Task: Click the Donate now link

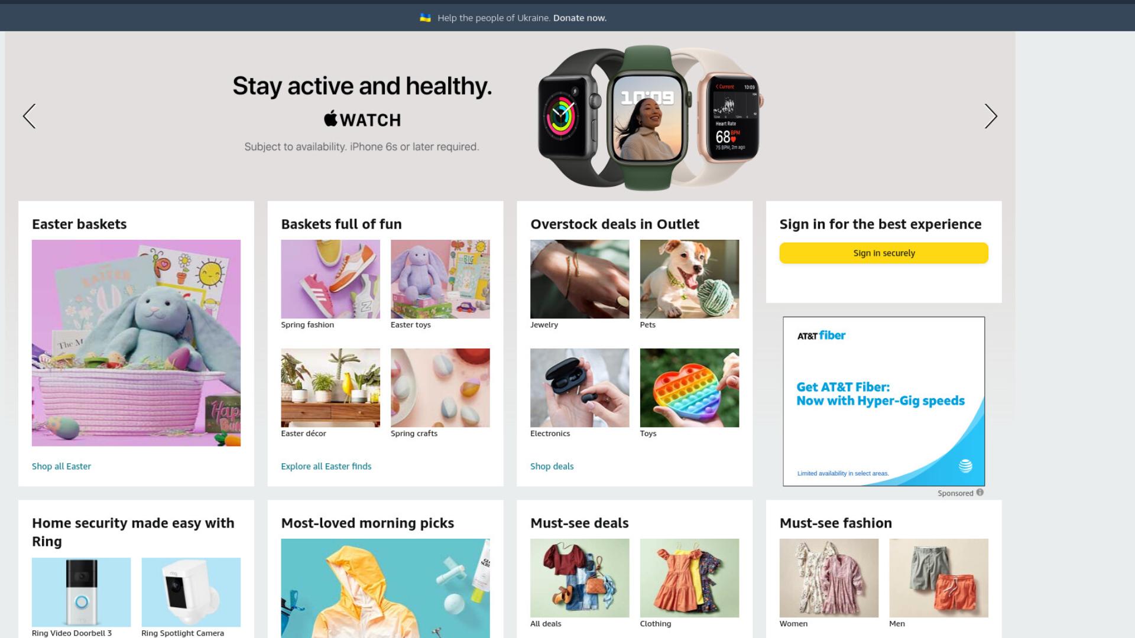Action: pos(579,18)
